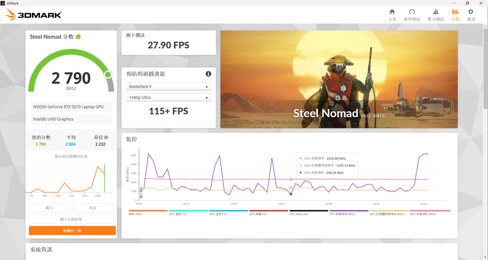Click the 顯示相同硬體的結果 caption
Image resolution: width=488 pixels, height=260 pixels.
(71, 156)
